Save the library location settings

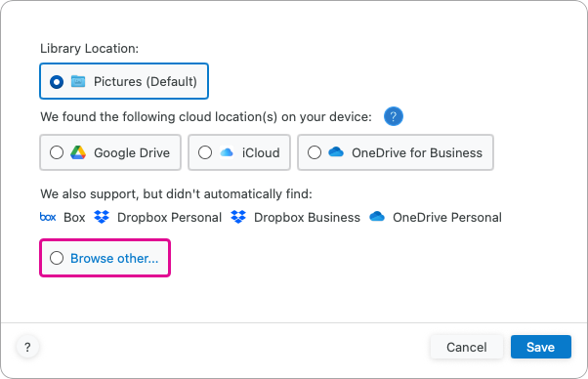coord(541,347)
